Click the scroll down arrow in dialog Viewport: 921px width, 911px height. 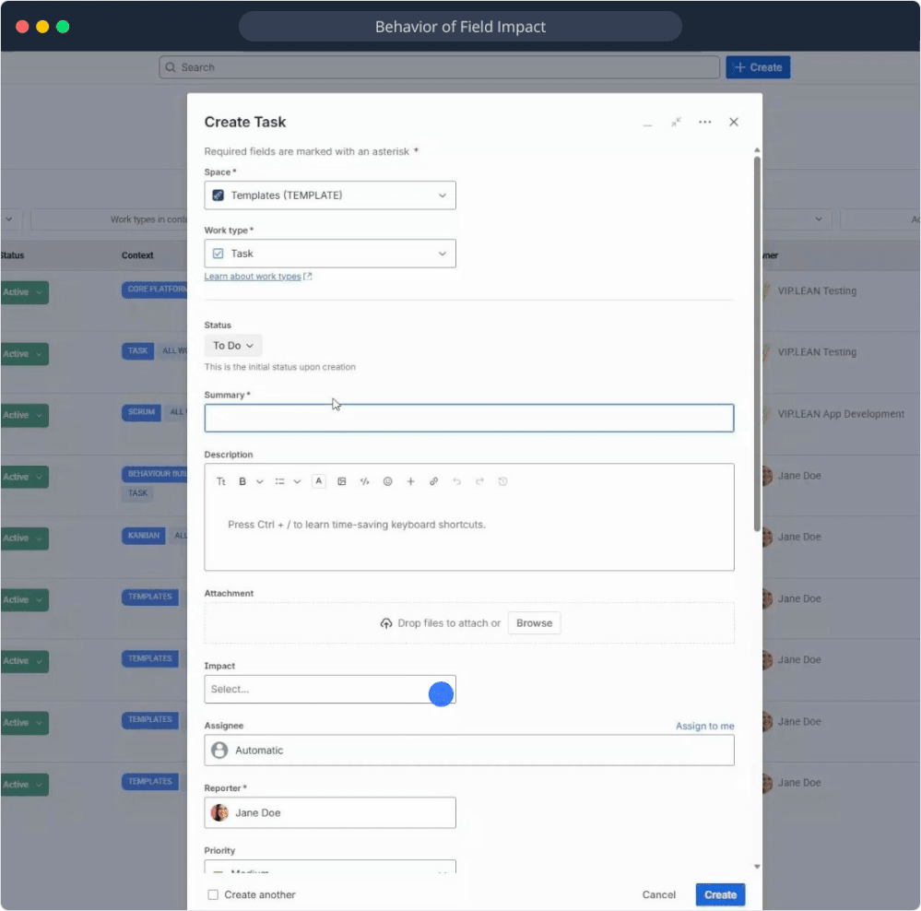click(x=757, y=867)
